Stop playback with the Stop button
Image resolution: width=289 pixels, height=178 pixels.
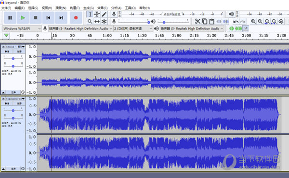pyautogui.click(x=36, y=18)
